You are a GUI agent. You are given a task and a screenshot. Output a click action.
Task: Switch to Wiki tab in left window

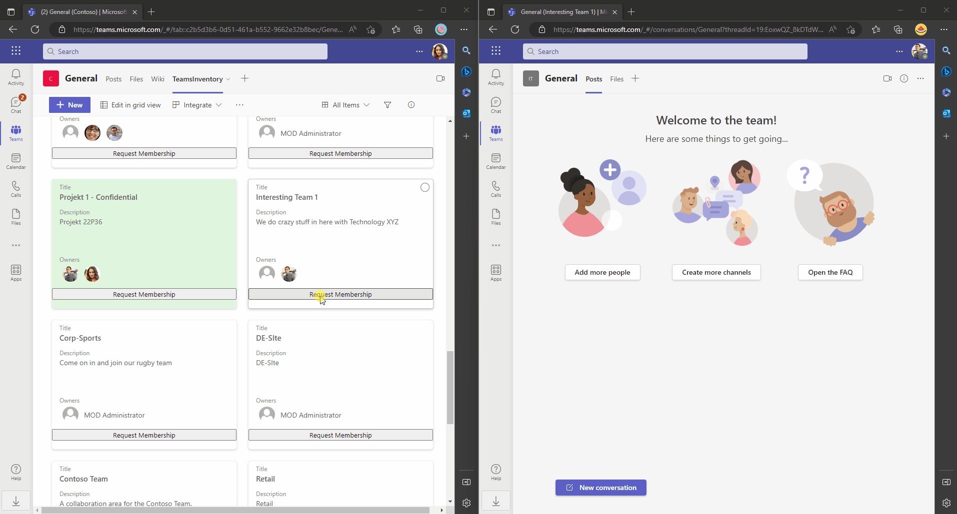(x=157, y=79)
